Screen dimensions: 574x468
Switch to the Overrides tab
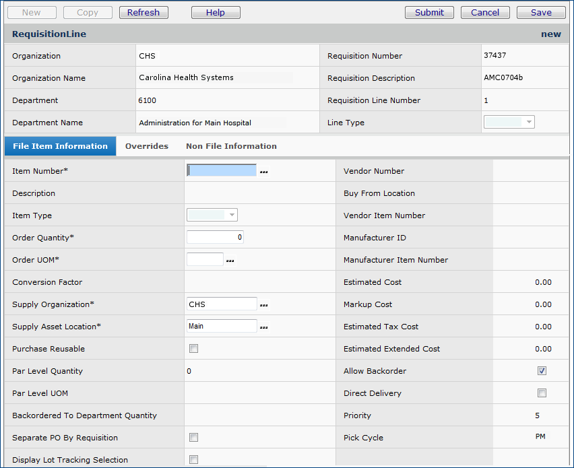click(x=147, y=146)
